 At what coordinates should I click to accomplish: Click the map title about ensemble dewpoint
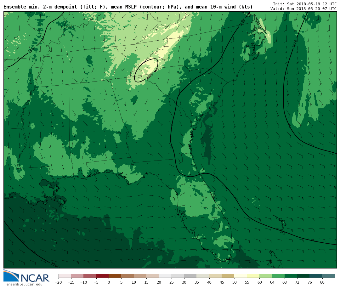(128, 7)
